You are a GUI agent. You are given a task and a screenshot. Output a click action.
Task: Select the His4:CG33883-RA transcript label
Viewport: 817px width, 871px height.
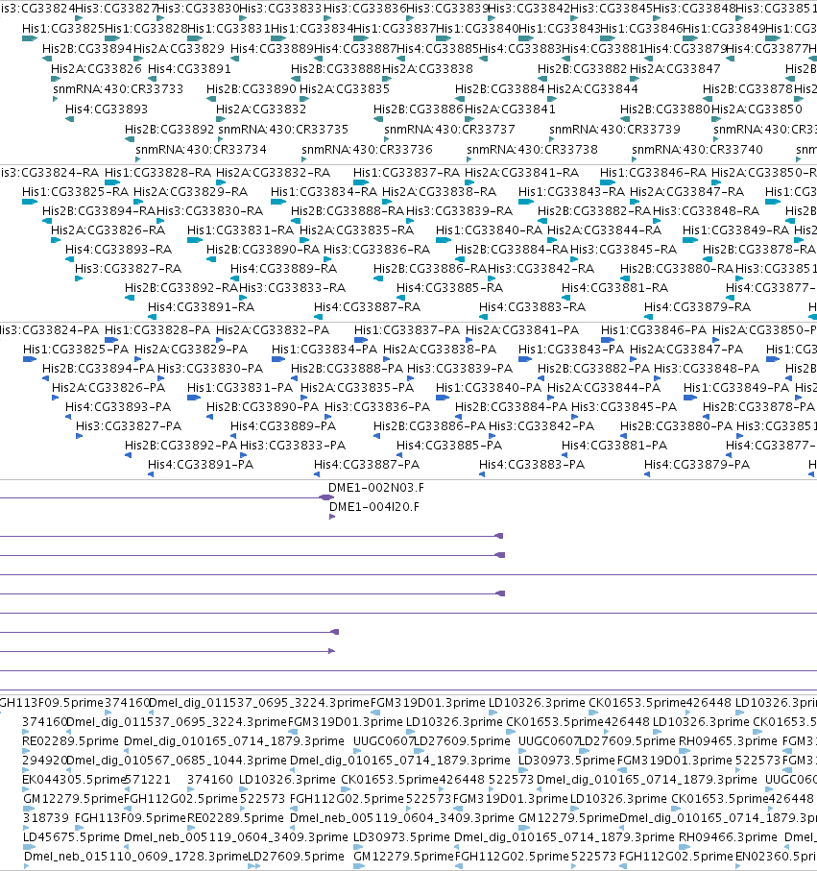(533, 306)
